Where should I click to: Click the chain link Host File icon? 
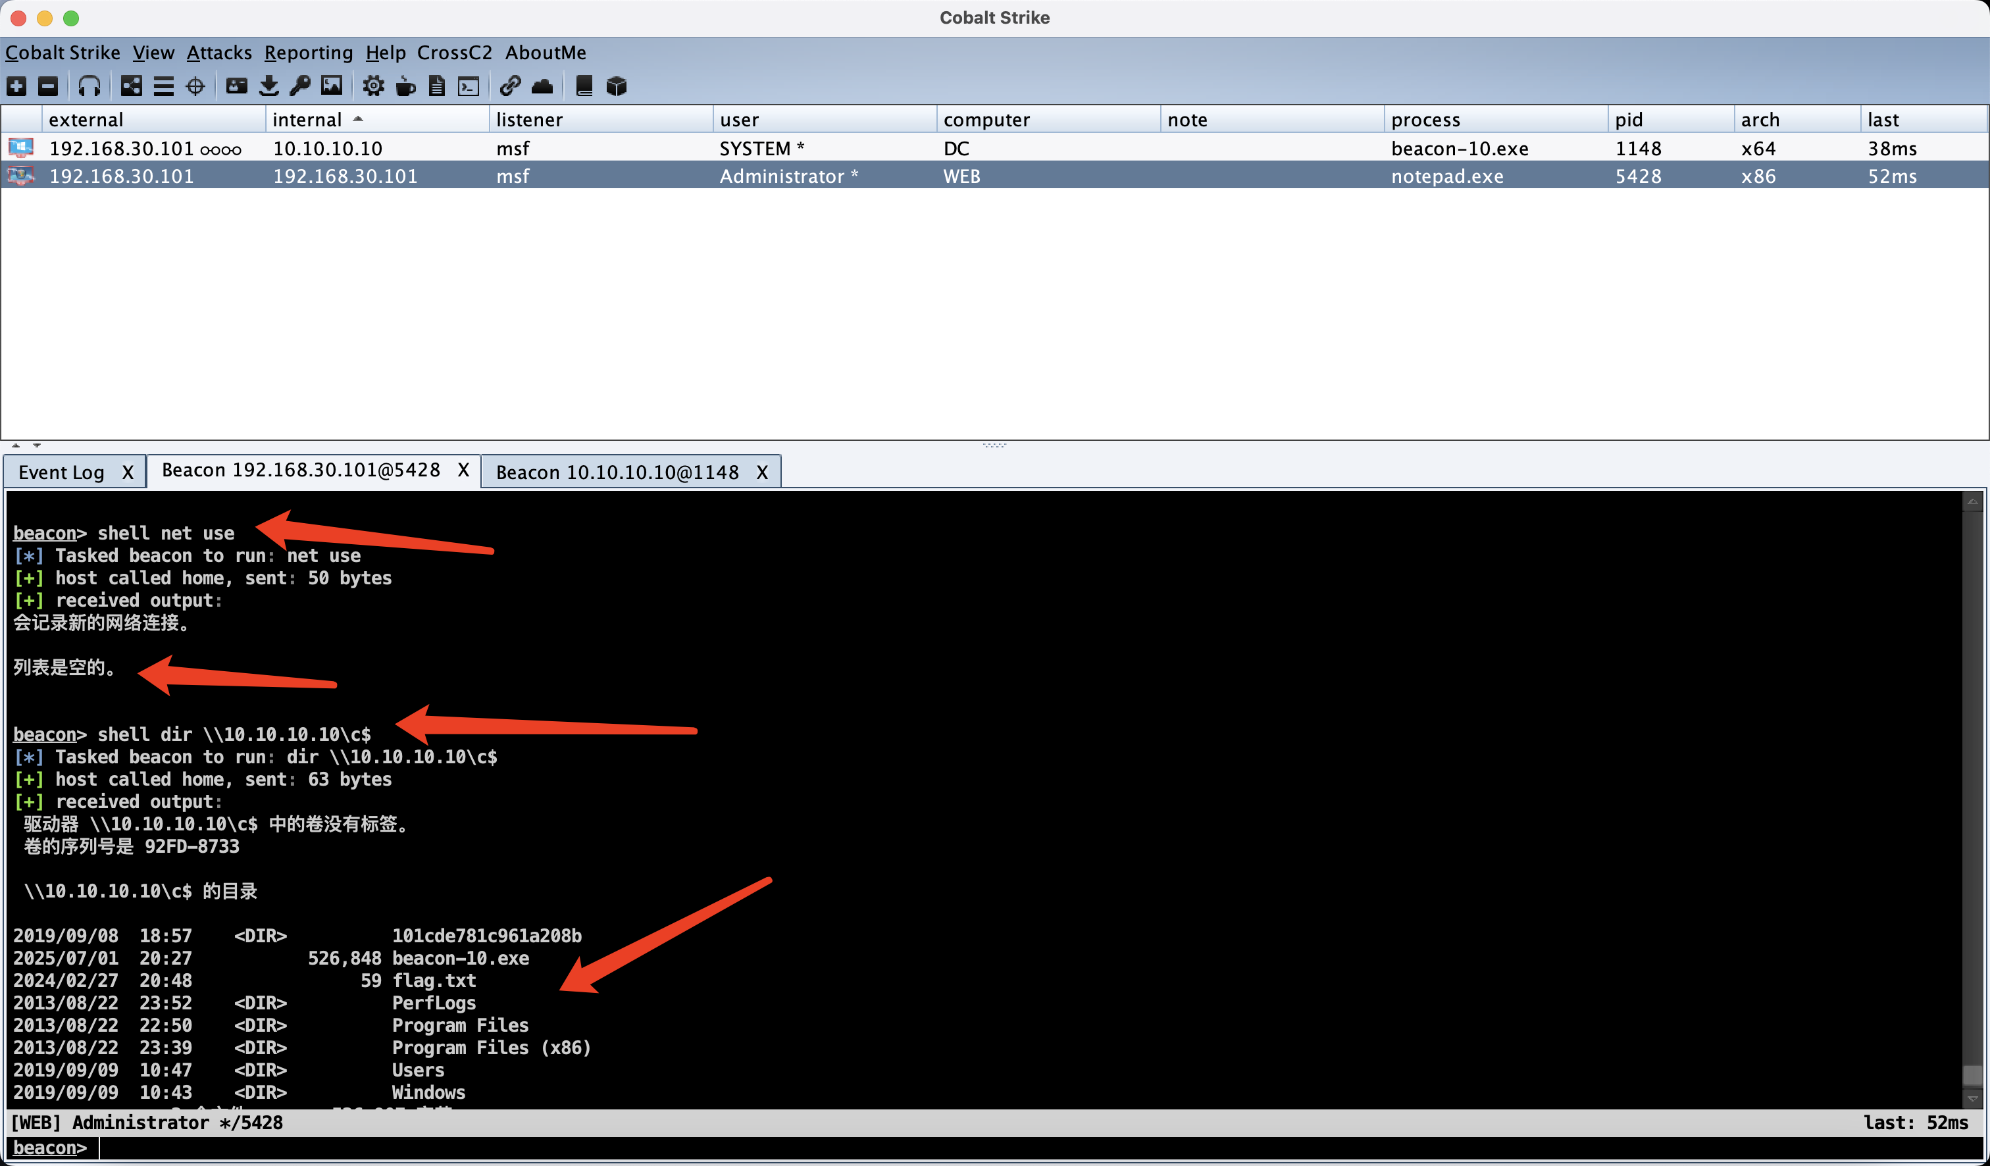click(x=510, y=86)
